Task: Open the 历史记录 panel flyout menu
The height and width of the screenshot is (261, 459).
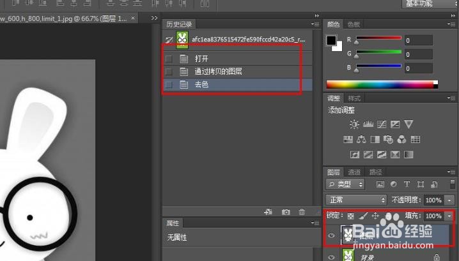Action: click(315, 24)
